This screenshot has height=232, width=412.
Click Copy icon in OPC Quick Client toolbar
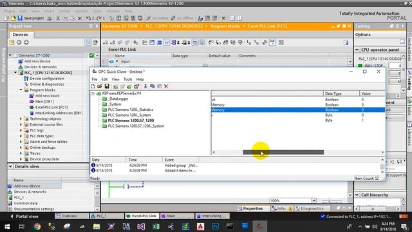pyautogui.click(x=152, y=86)
